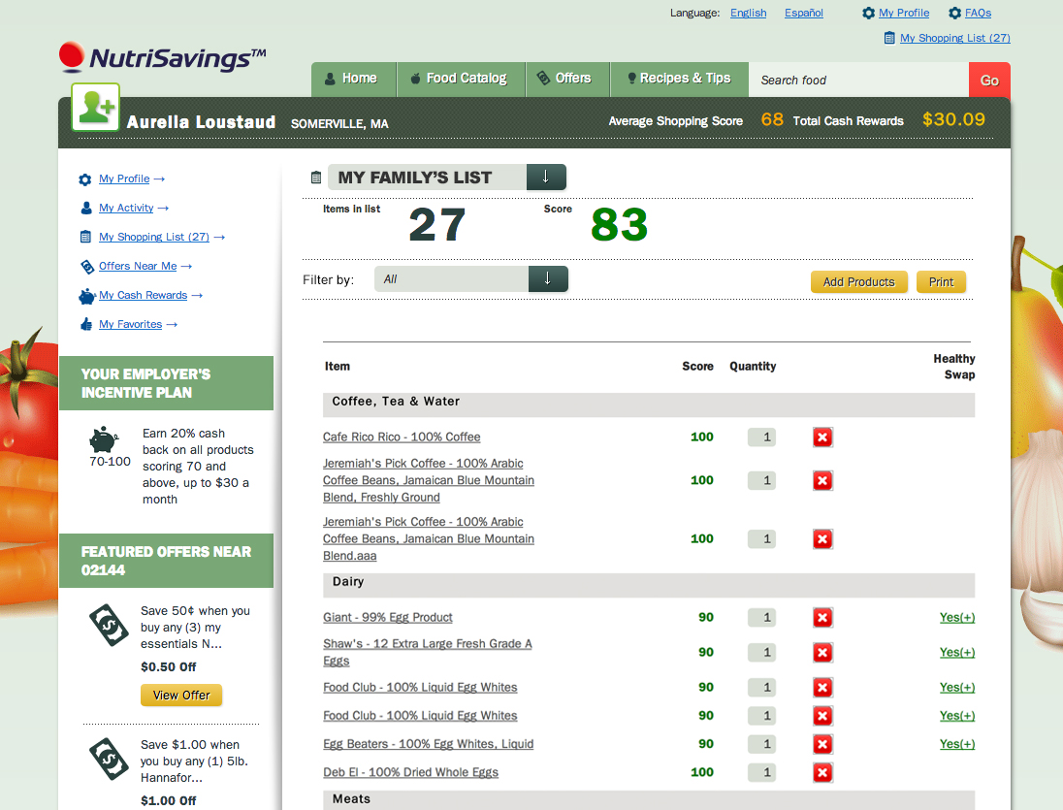Open the Food Catalog tab
This screenshot has width=1063, height=810.
(461, 79)
